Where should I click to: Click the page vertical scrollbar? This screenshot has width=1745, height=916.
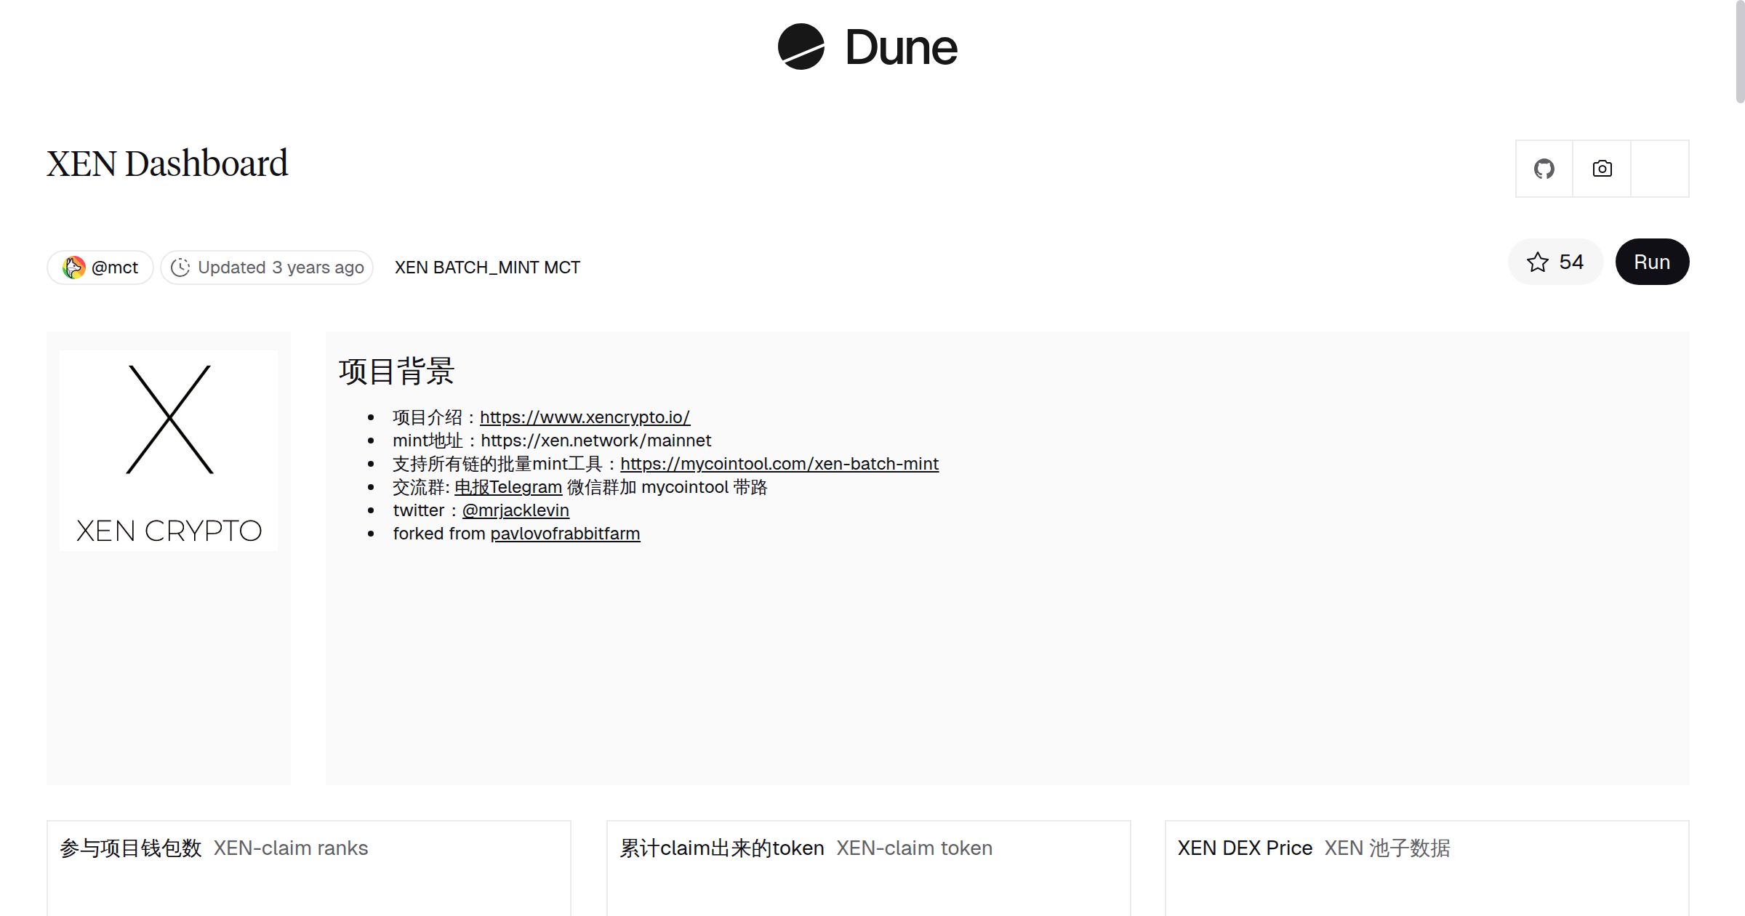[x=1739, y=51]
